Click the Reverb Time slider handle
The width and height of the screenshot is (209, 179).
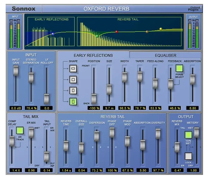coord(66,146)
